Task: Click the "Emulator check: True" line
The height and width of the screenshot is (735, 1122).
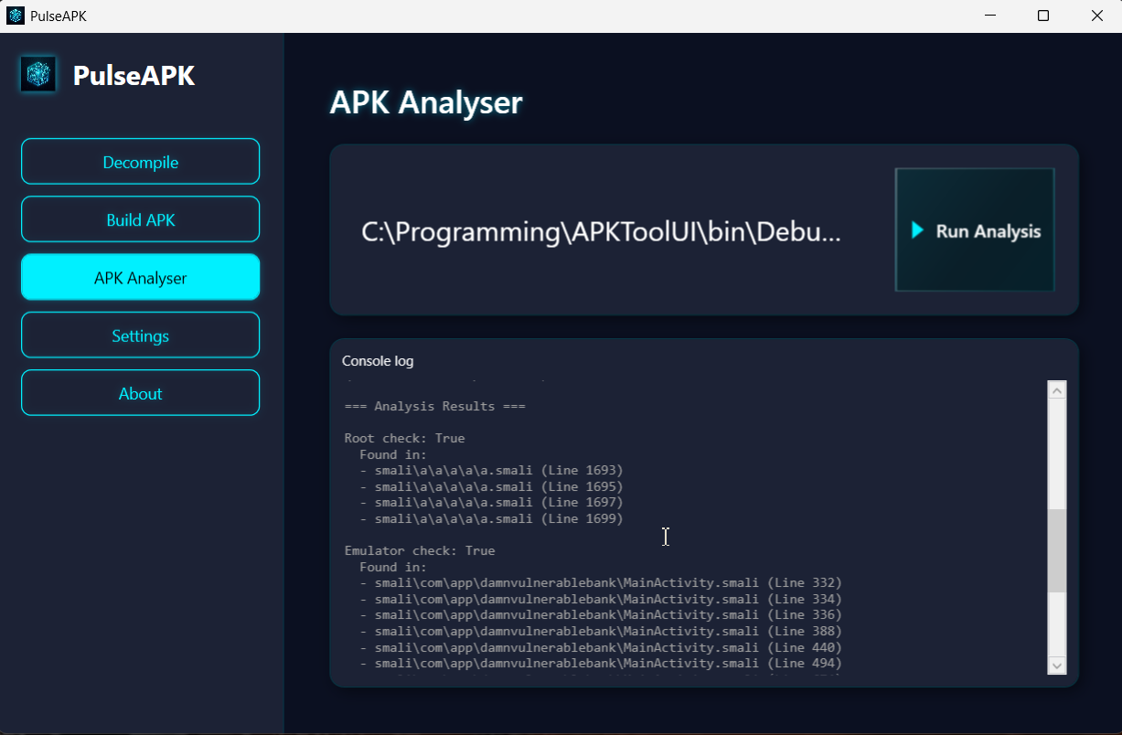Action: (420, 550)
